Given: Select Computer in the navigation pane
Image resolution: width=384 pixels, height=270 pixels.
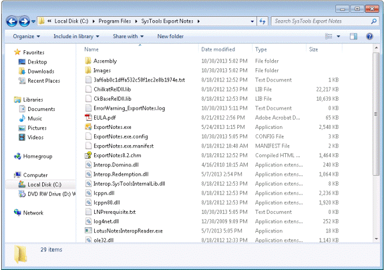Looking at the screenshot, I should [x=35, y=175].
